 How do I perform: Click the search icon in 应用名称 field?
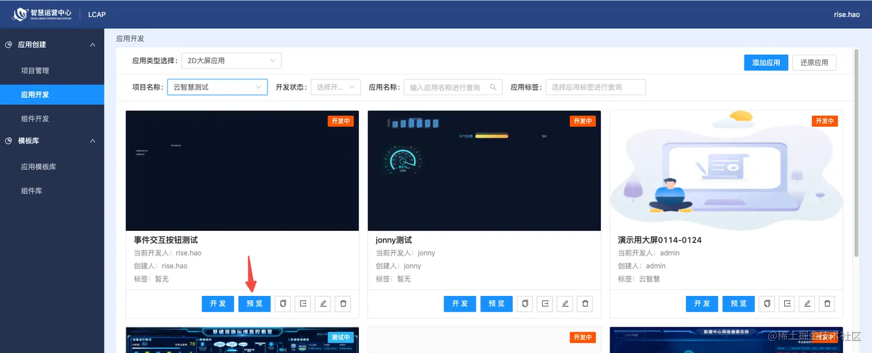pos(493,87)
